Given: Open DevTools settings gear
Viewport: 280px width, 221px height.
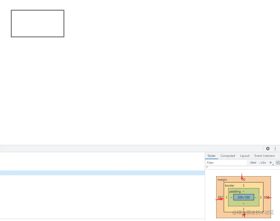Looking at the screenshot, I should (268, 149).
